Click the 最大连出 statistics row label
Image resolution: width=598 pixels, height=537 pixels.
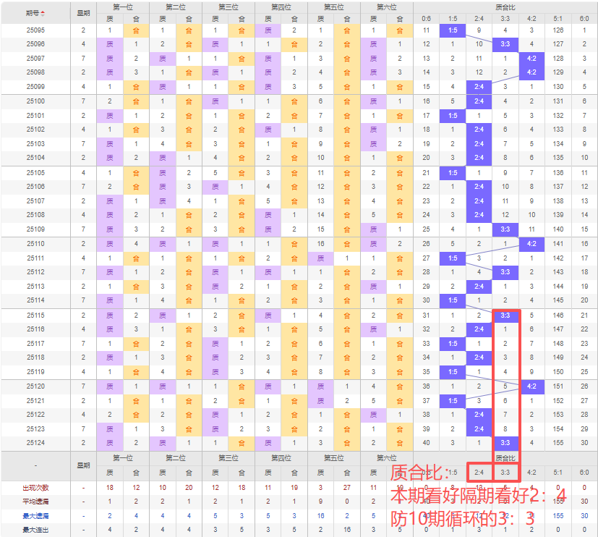point(35,530)
